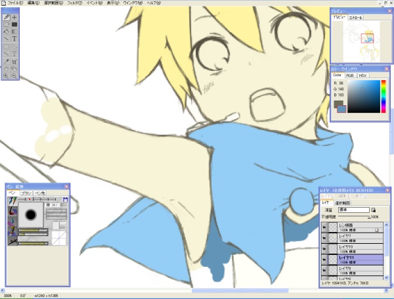
Task: Select the paint bucket fill tool
Action: click(7, 32)
